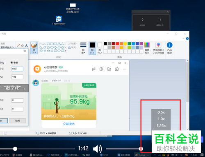Click the 重新调整大小 resize button
The image size is (205, 157).
[x=7, y=47]
